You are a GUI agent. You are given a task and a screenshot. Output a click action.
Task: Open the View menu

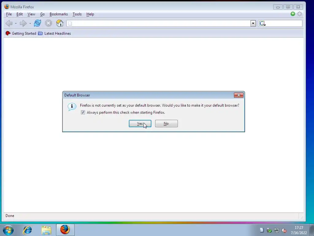point(31,14)
